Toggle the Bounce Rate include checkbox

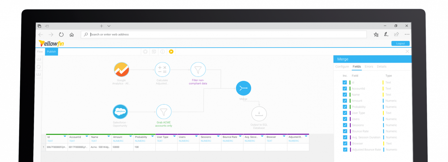[x=345, y=131]
